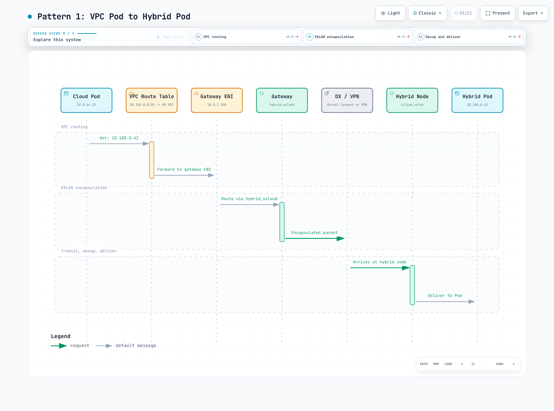This screenshot has width=554, height=411.
Task: Click the 'Forward to gateway ENI' message label
Action: click(x=184, y=169)
